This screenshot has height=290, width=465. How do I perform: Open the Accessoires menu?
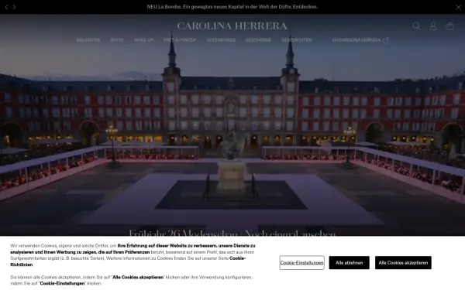click(x=221, y=40)
